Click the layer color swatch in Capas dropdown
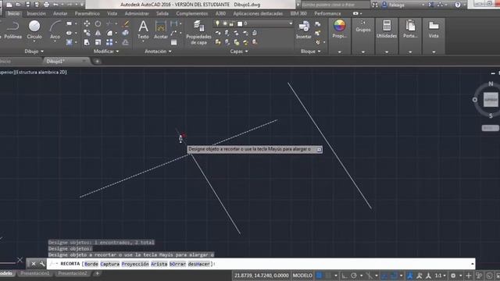This screenshot has width=500, height=281. tap(240, 23)
